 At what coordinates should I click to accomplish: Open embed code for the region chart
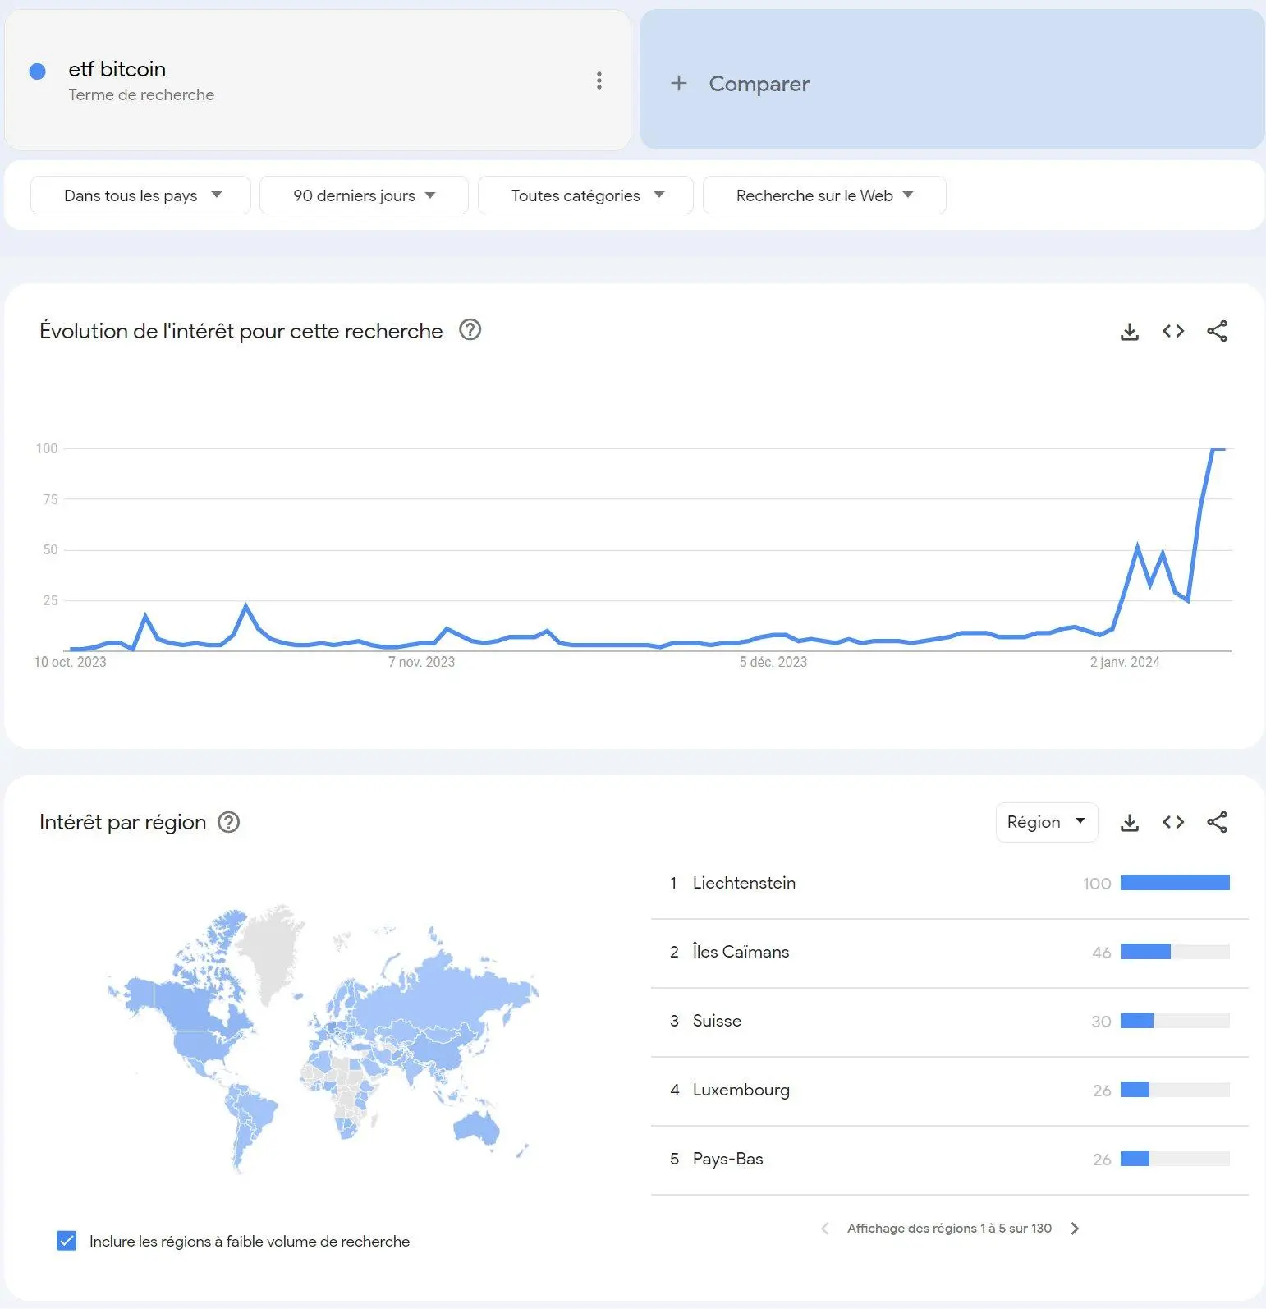1173,822
